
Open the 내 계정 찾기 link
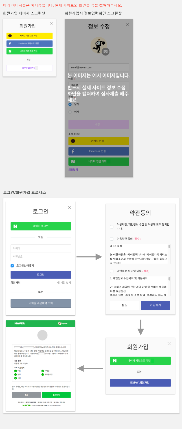pyautogui.click(x=64, y=283)
